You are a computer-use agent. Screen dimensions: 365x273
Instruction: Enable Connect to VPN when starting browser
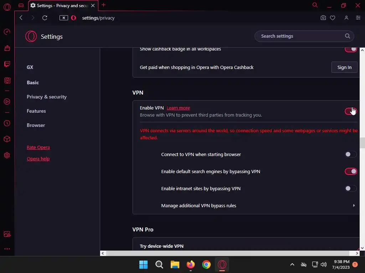coord(351,154)
